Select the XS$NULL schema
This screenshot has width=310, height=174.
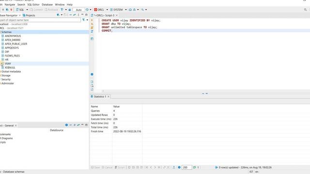[10, 68]
